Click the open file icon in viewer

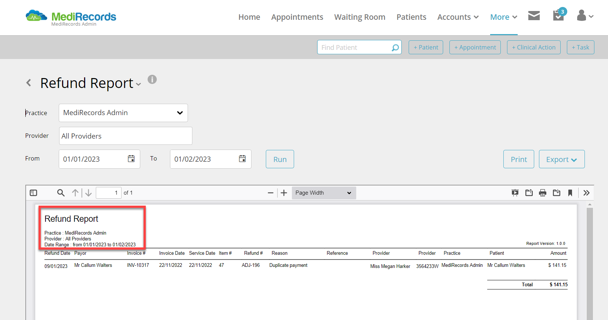click(529, 193)
